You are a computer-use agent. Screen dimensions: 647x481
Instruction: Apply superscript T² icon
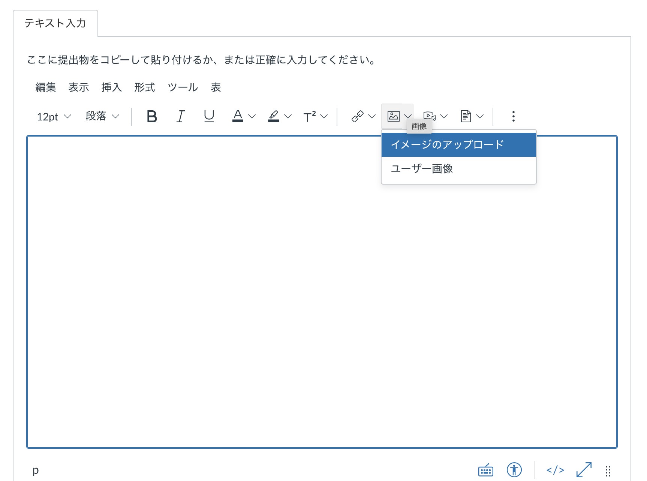pos(310,116)
